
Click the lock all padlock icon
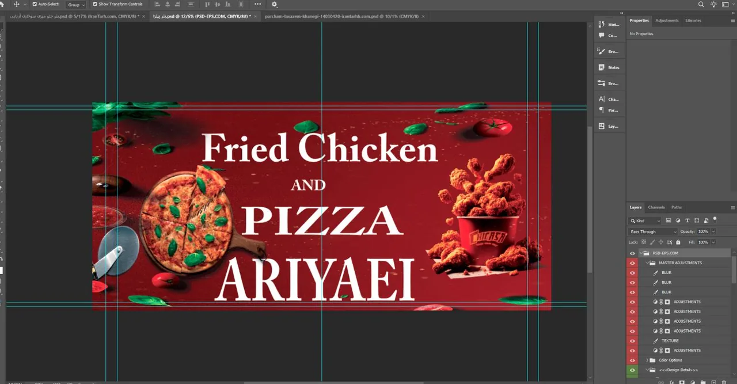[678, 242]
